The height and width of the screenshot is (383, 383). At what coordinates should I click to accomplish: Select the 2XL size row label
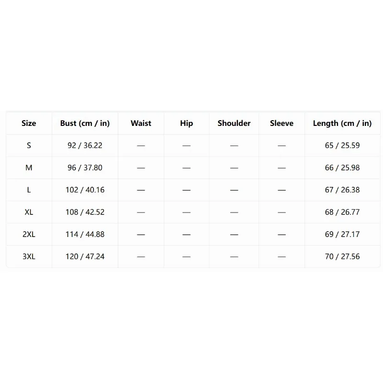click(29, 235)
